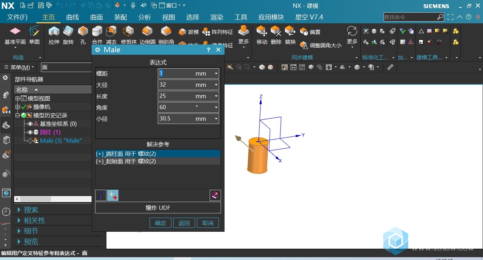
Task: Open the 文件(F) menu
Action: coord(17,17)
